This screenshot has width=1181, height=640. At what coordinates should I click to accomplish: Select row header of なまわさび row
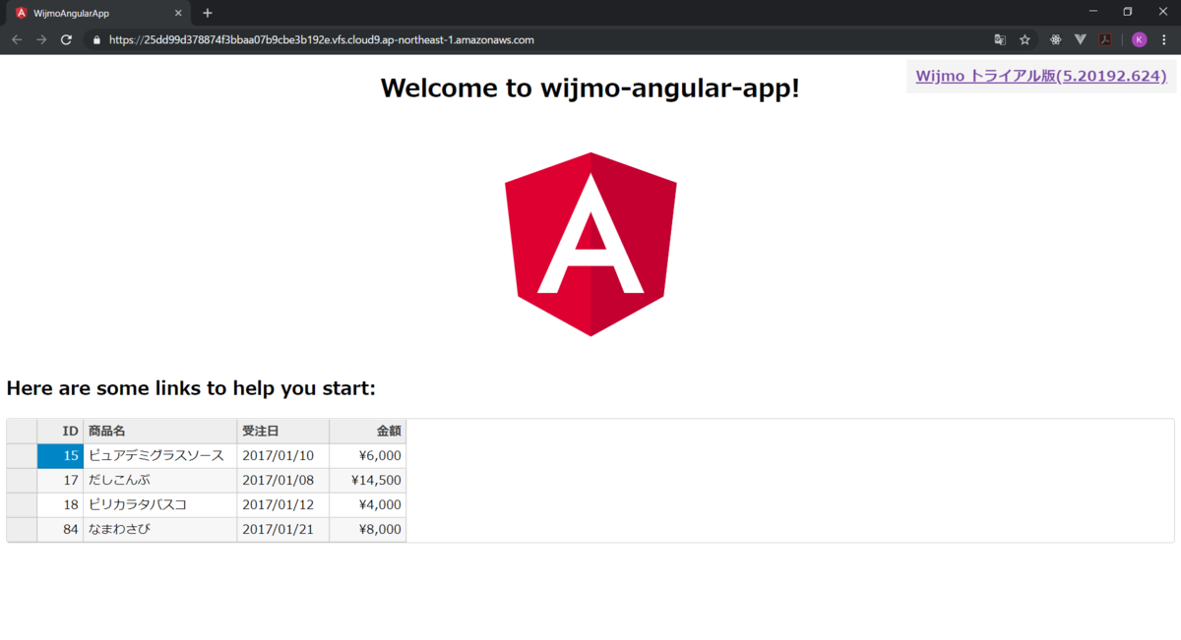22,529
